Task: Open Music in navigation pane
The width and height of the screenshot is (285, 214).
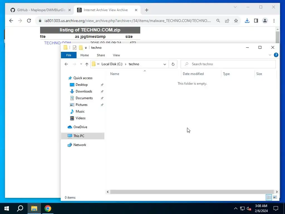Action: pos(80,111)
